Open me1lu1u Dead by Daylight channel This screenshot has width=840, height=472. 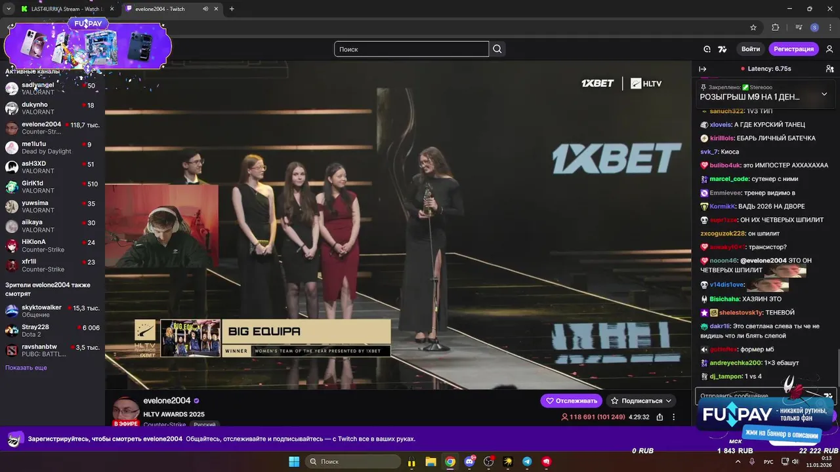tap(51, 147)
